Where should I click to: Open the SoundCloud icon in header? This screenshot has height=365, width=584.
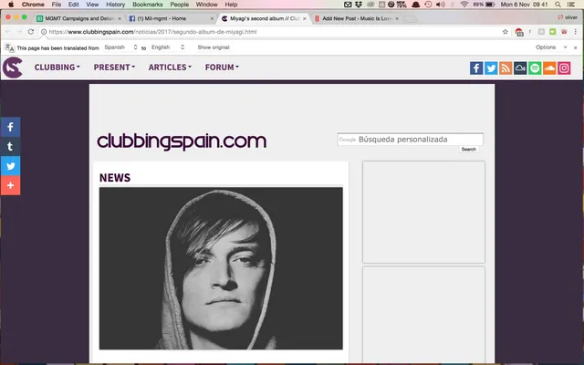(x=549, y=68)
